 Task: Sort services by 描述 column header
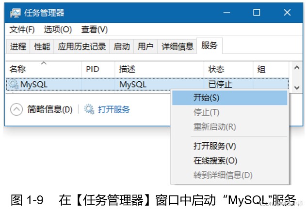click(x=160, y=69)
